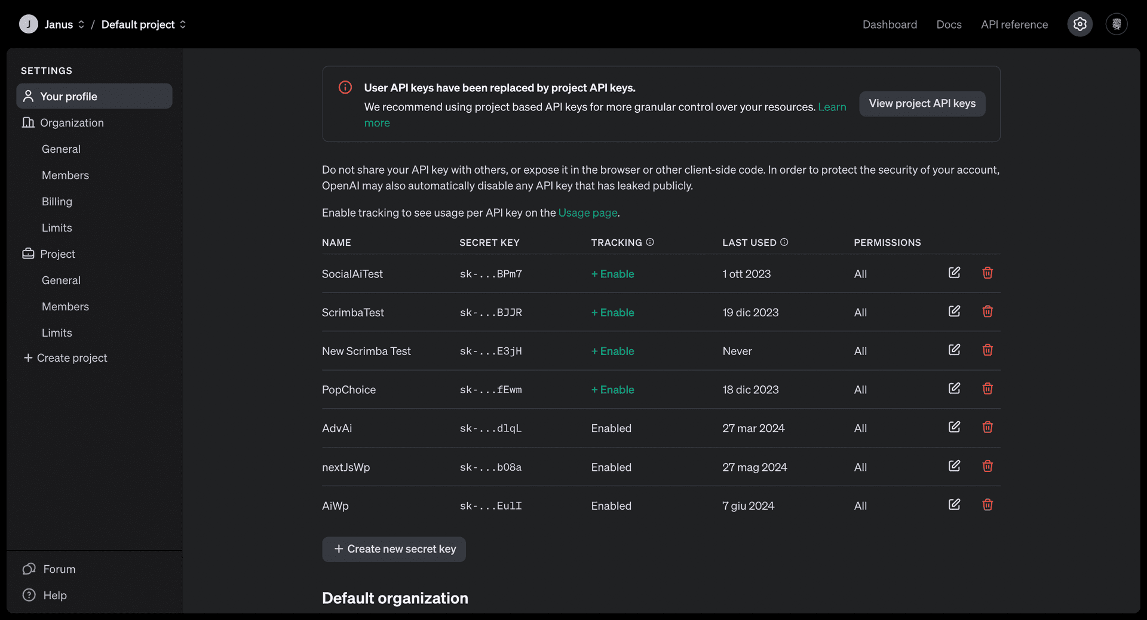
Task: Enable tracking for ScrimbaTest
Action: tap(612, 313)
